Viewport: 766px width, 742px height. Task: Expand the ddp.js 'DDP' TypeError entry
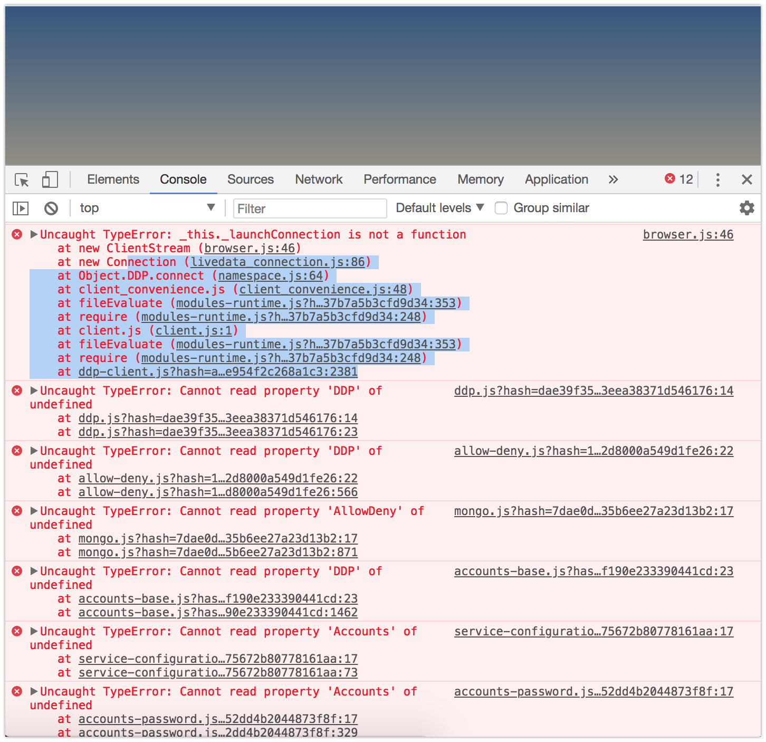(34, 391)
